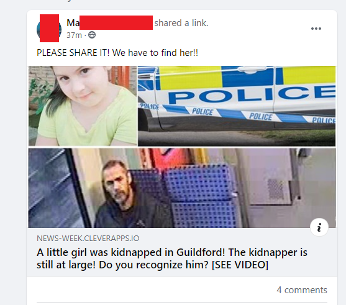Open the police car photo
Image resolution: width=346 pixels, height=305 pixels.
pyautogui.click(x=237, y=106)
